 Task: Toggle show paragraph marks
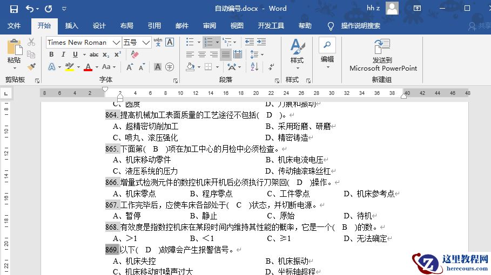click(x=271, y=67)
